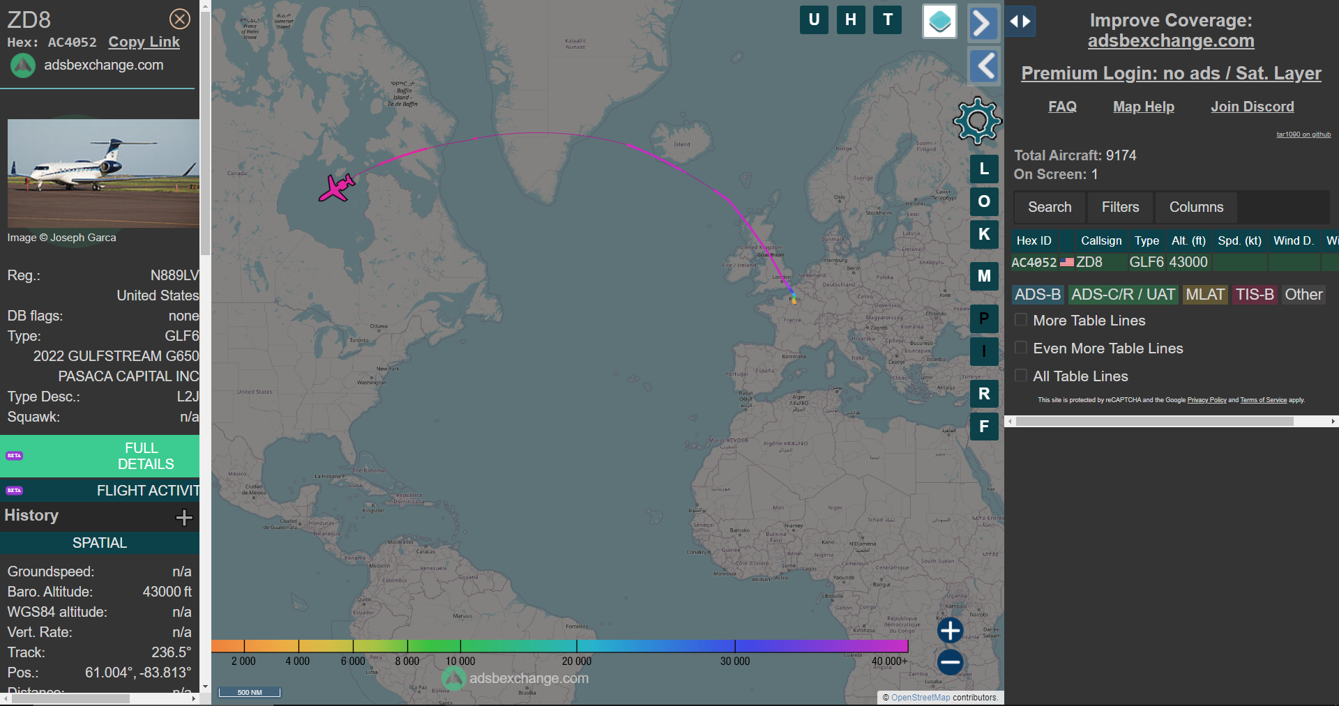This screenshot has height=706, width=1339.
Task: Click the O map button
Action: click(984, 201)
